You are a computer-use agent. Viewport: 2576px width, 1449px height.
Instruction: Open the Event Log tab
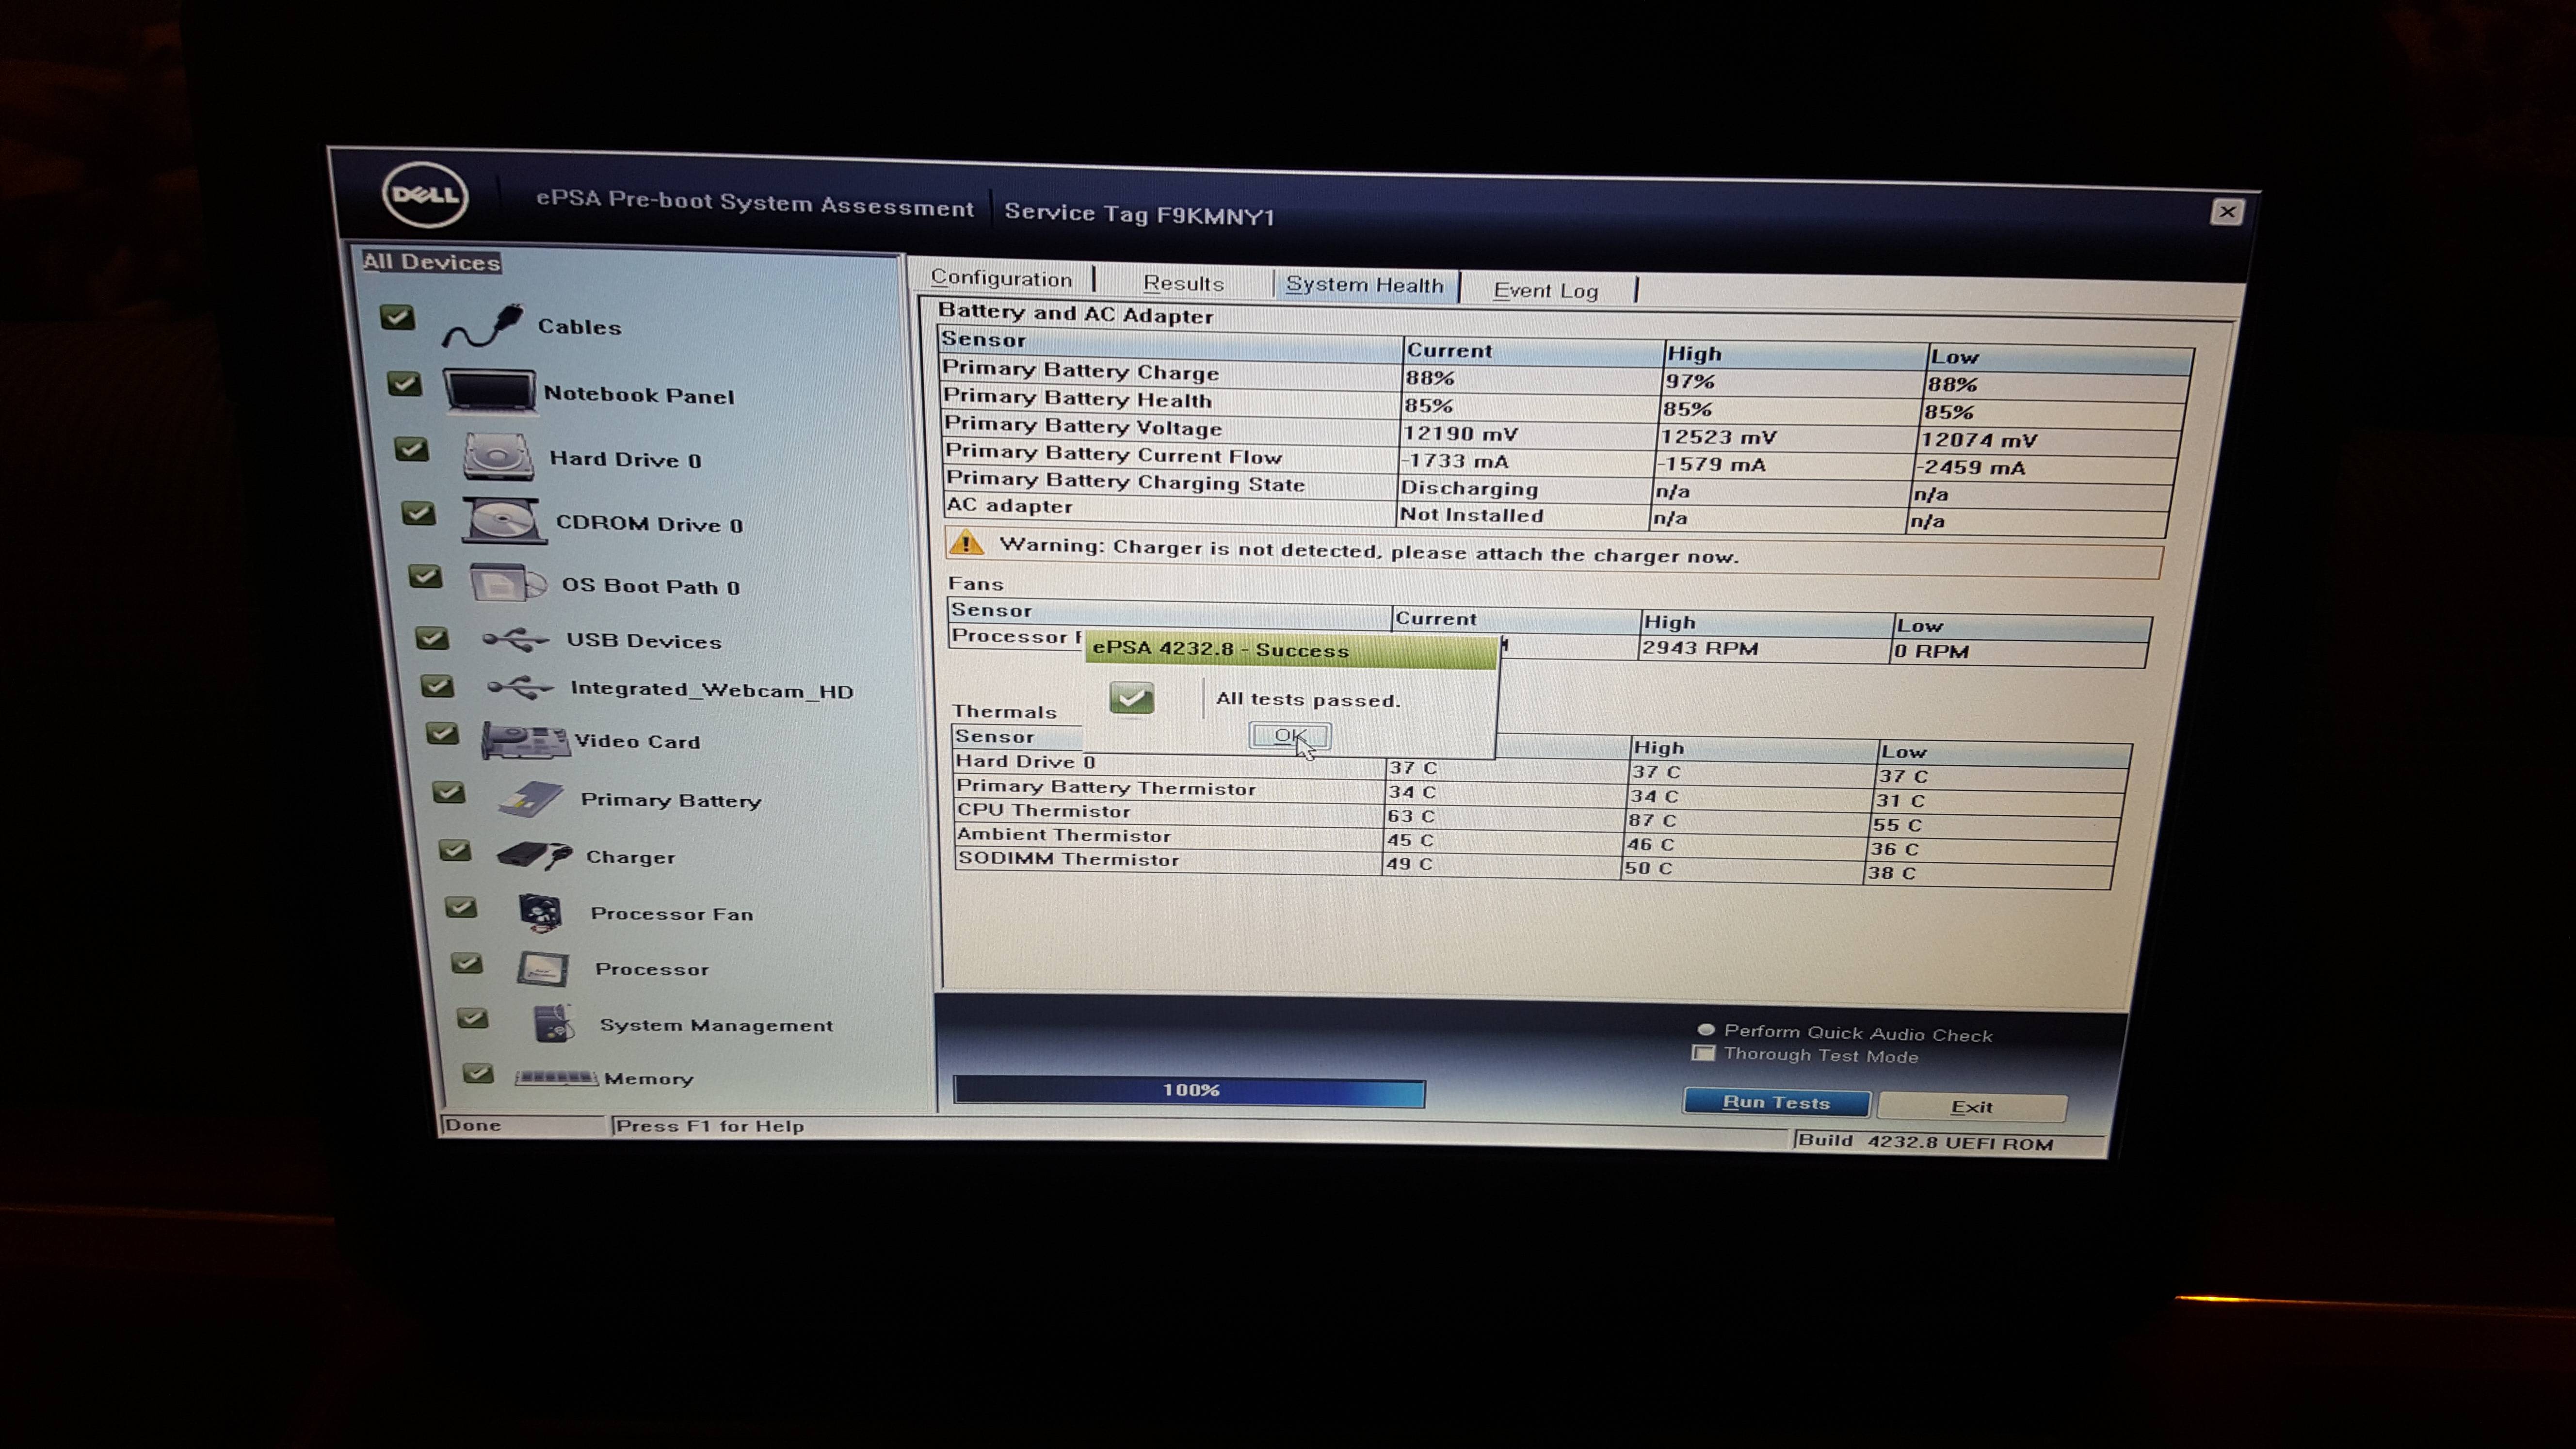tap(1545, 291)
